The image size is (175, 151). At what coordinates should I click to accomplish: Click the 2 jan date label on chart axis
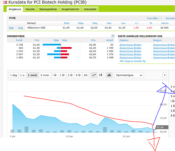click(12, 136)
